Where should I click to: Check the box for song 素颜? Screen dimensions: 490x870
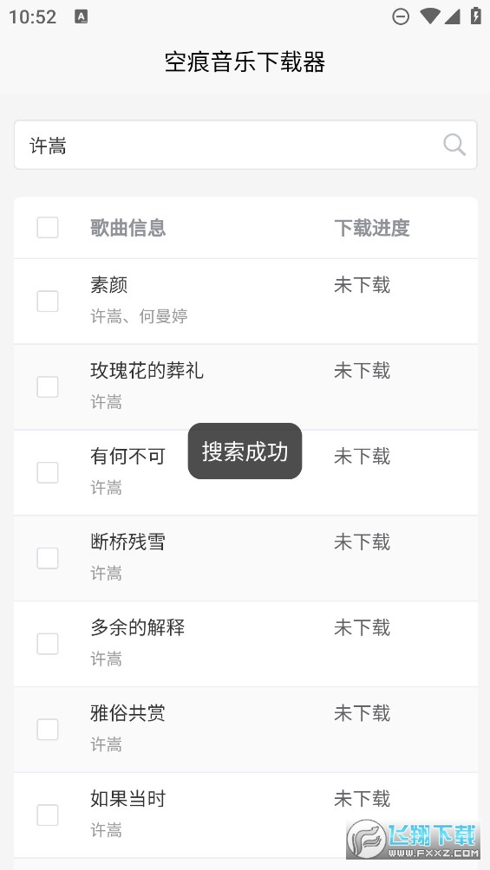[47, 302]
